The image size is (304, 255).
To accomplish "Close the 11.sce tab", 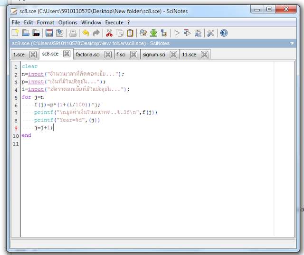I will click(205, 55).
